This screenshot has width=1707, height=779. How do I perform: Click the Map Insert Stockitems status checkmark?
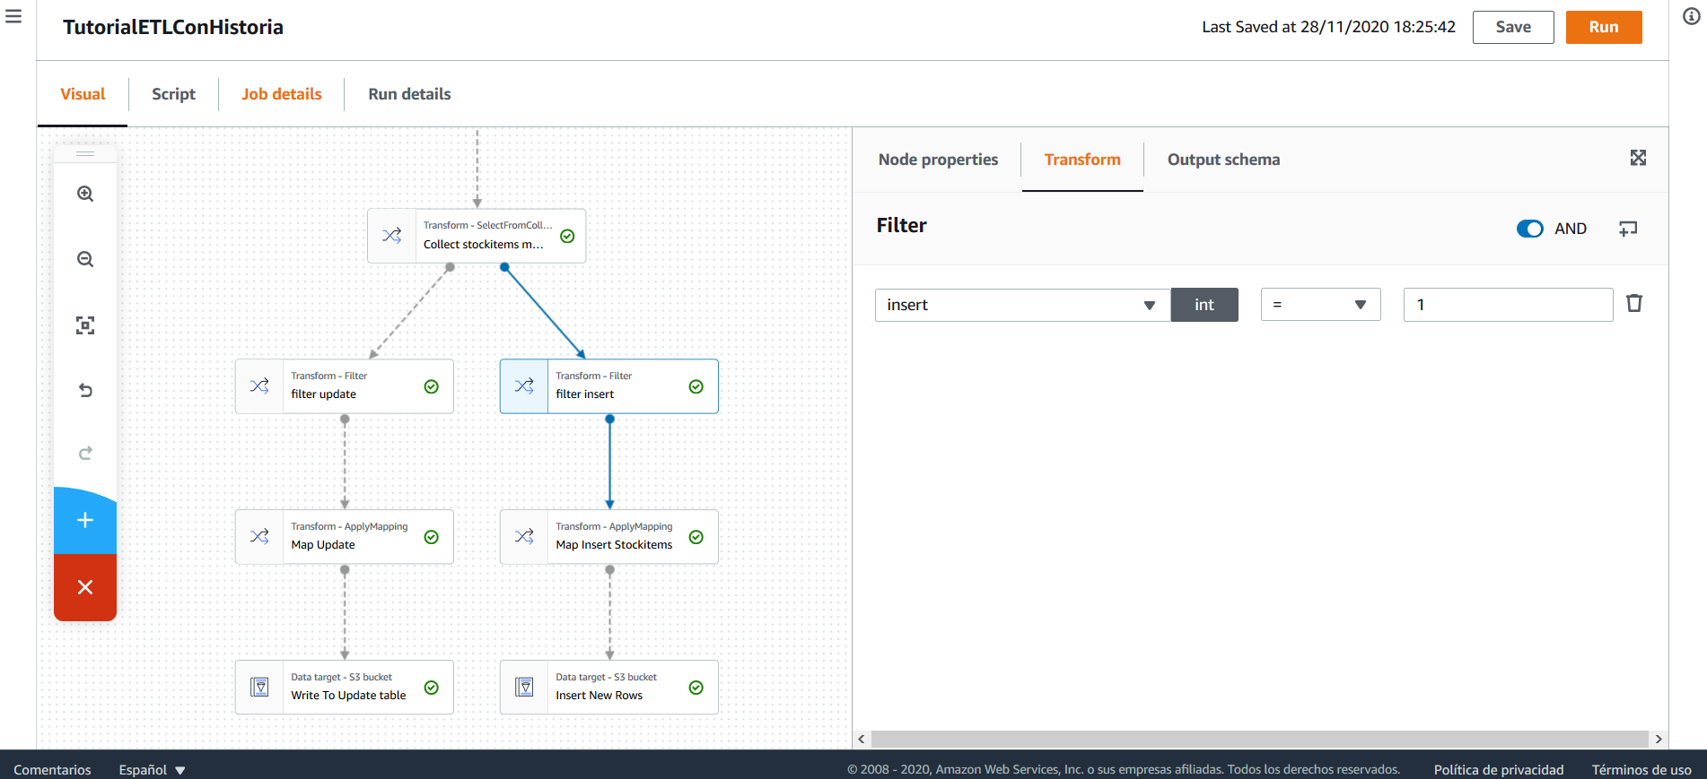click(696, 537)
